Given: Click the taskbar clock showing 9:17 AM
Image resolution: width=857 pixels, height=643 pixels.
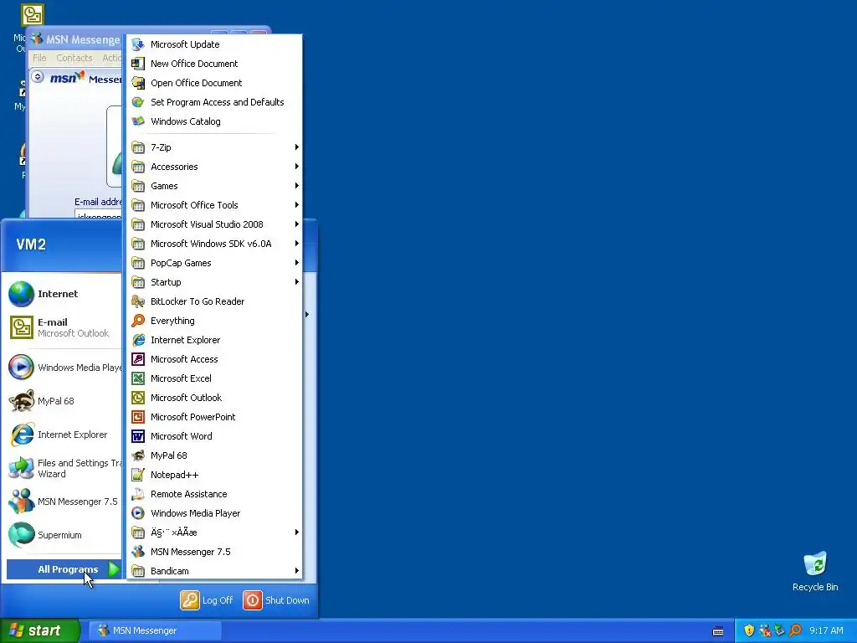Looking at the screenshot, I should coord(826,630).
